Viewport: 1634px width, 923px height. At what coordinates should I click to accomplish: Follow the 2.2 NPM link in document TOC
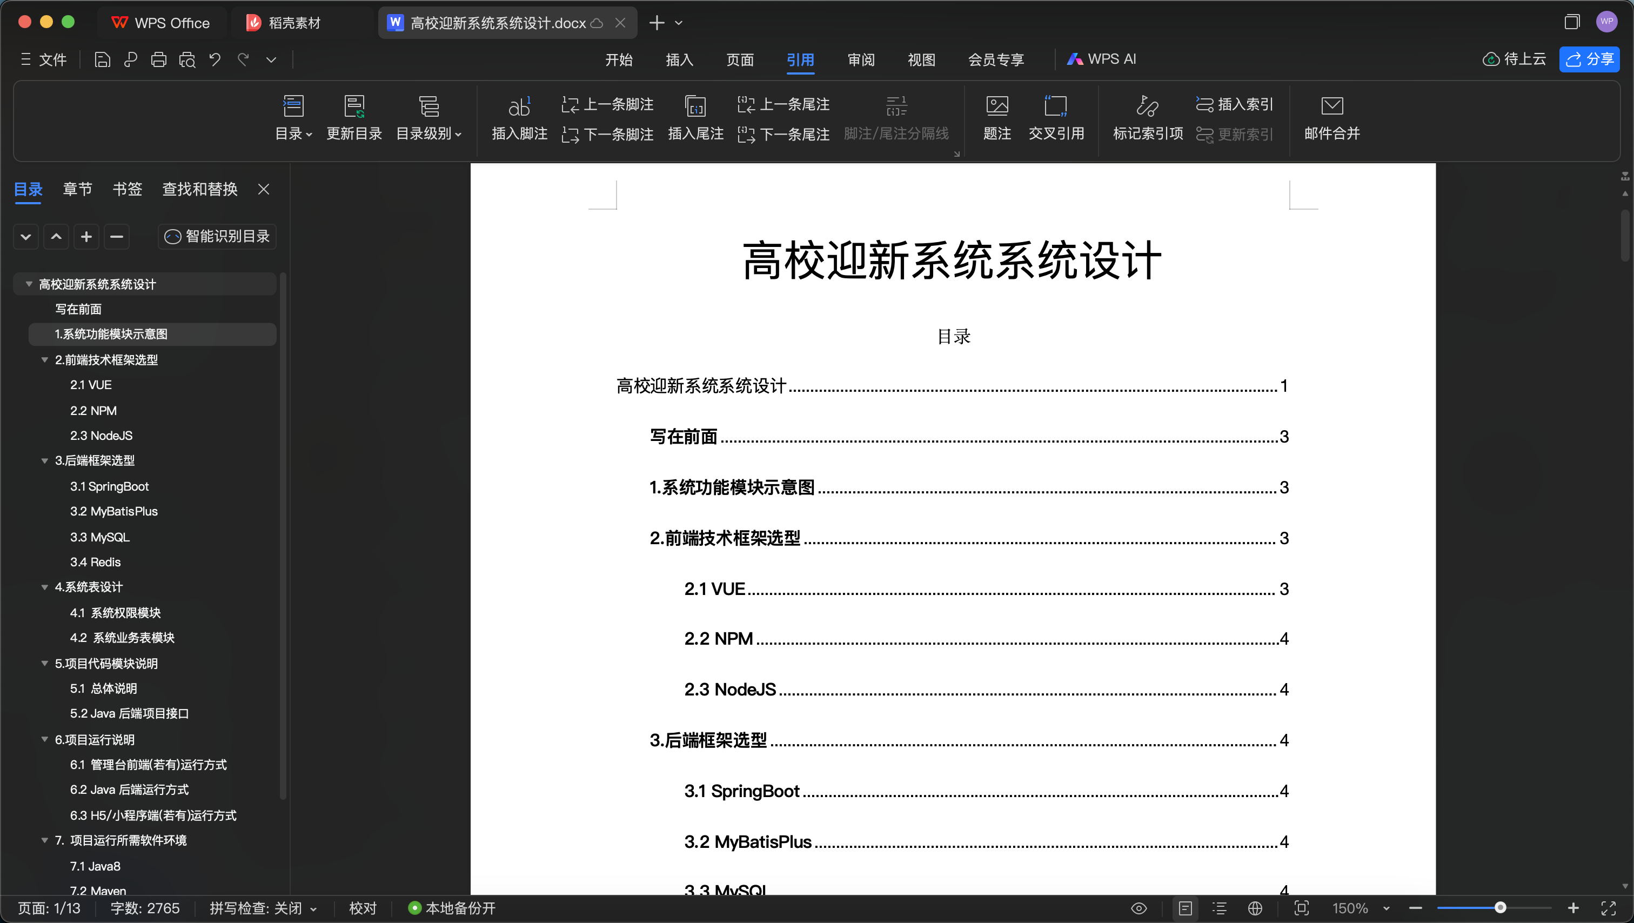tap(719, 638)
